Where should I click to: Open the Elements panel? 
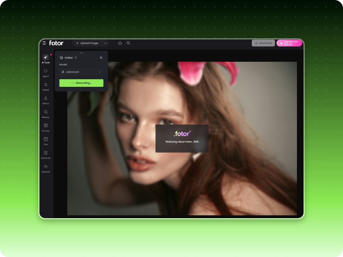pyautogui.click(x=46, y=155)
